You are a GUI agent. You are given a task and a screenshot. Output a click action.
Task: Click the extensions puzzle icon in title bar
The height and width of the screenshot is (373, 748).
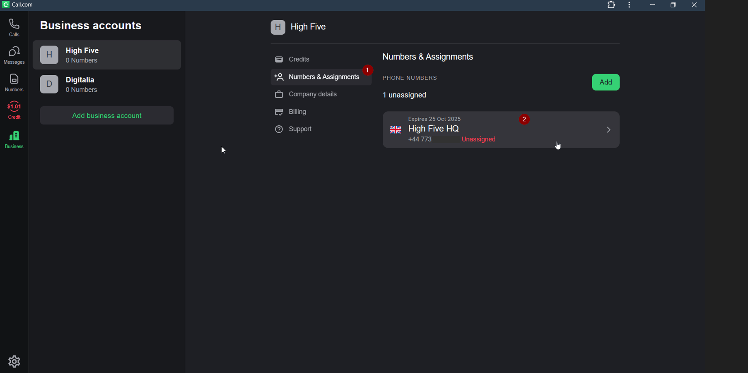pyautogui.click(x=611, y=5)
